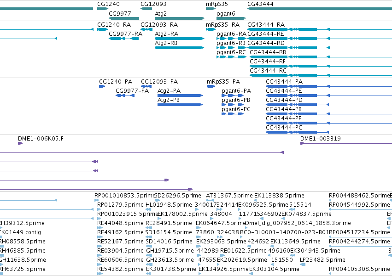
Task: Click EST label RE44048.5prime
Action: pos(120,223)
